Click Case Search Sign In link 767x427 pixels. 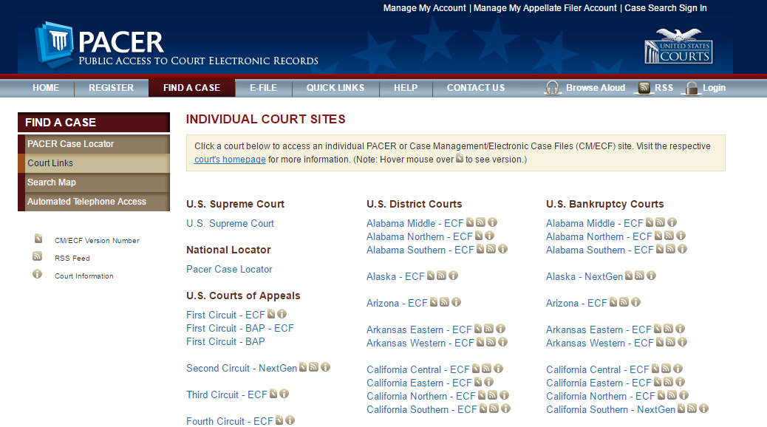666,8
